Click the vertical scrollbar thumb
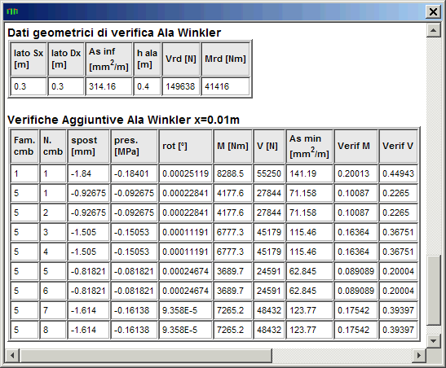 pyautogui.click(x=433, y=290)
